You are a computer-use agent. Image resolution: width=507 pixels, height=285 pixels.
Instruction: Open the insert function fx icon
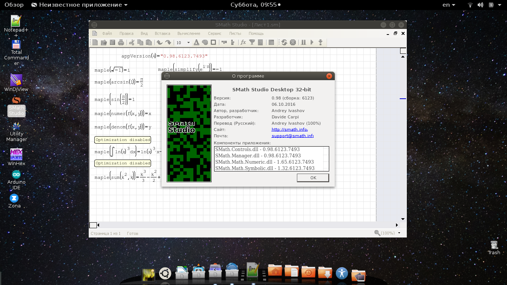243,42
